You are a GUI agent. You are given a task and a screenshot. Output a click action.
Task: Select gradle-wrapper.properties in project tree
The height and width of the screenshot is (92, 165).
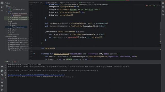(17, 46)
